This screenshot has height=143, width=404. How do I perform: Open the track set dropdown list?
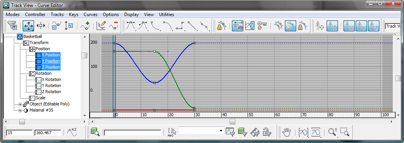(201, 131)
